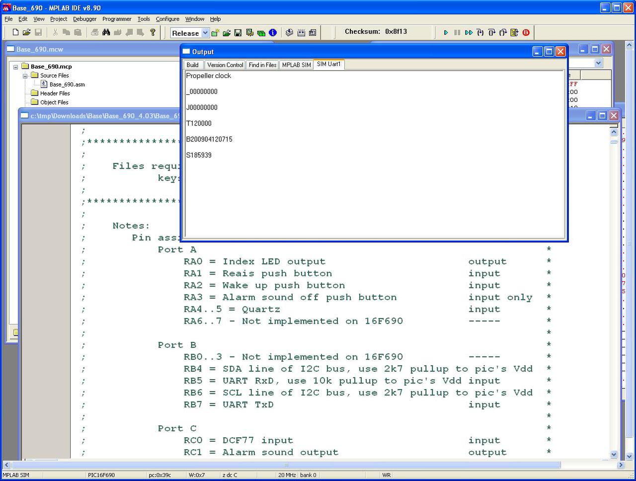Run the simulator with Run icon
The width and height of the screenshot is (636, 481).
[446, 32]
